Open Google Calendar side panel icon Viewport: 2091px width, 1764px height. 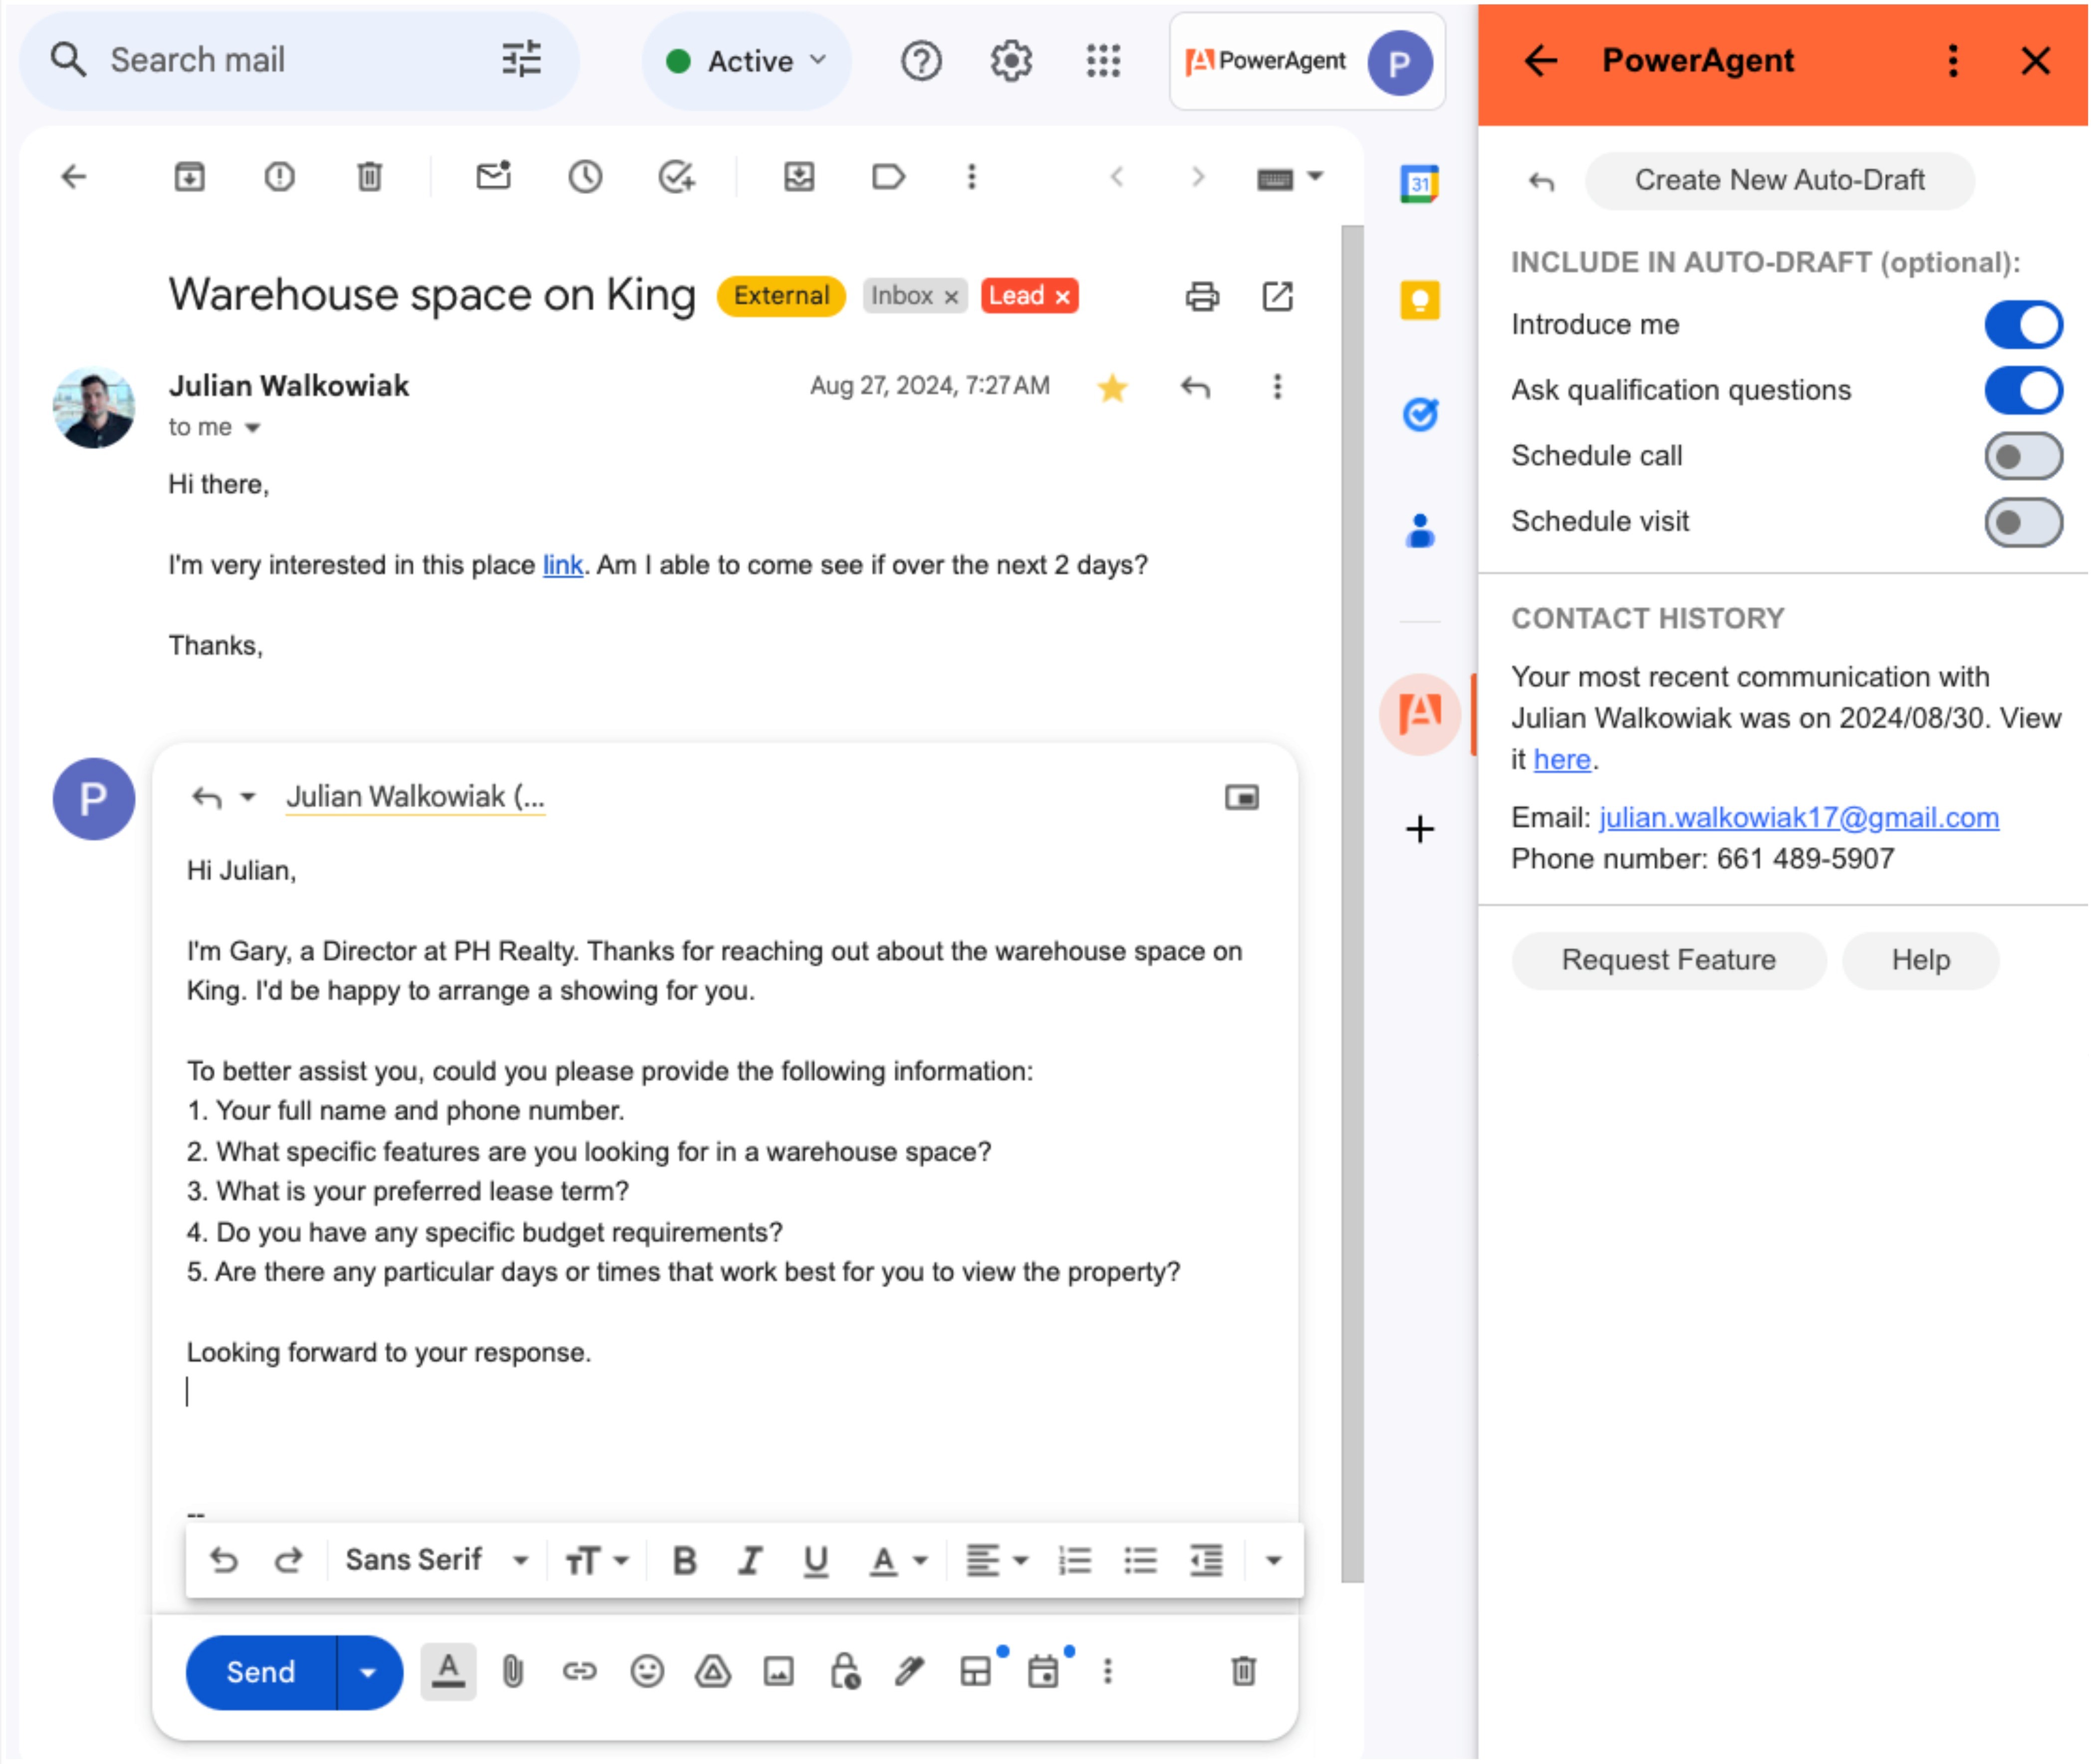pos(1419,183)
